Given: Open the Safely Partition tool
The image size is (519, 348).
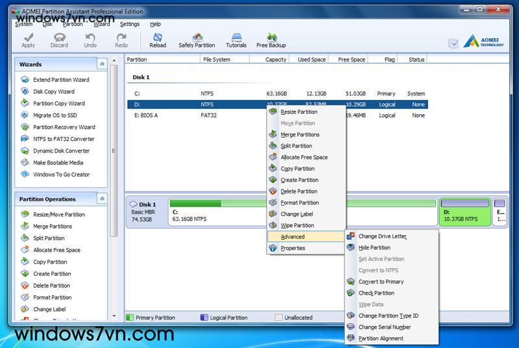Looking at the screenshot, I should pyautogui.click(x=197, y=40).
